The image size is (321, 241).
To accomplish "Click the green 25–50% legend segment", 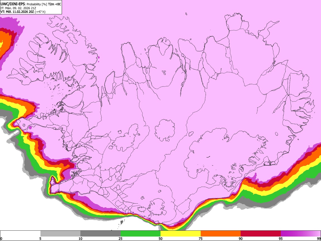I will [x=140, y=234].
